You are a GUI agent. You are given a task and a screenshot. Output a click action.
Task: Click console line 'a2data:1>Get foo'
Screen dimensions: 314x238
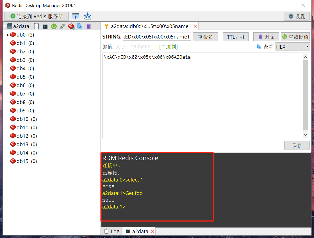click(122, 193)
